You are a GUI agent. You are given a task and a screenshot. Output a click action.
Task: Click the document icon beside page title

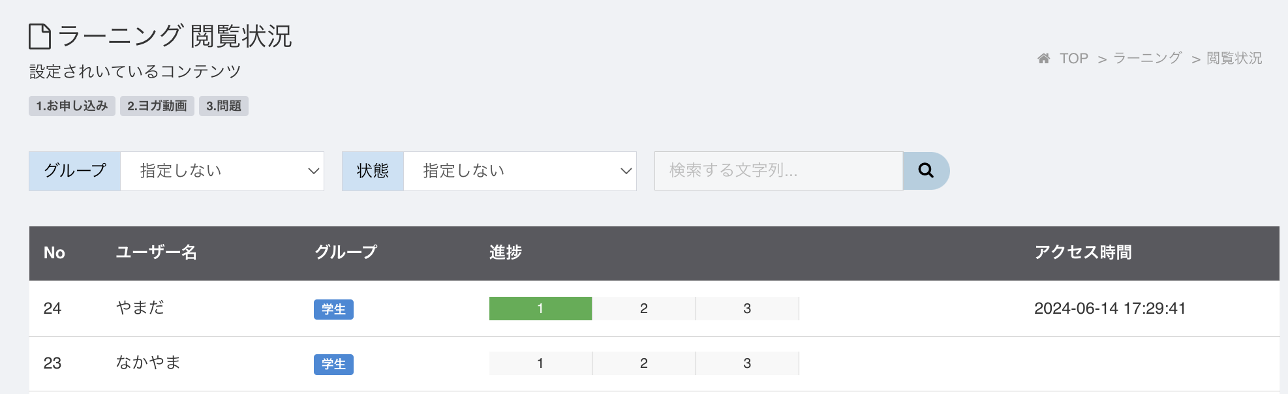pos(40,37)
